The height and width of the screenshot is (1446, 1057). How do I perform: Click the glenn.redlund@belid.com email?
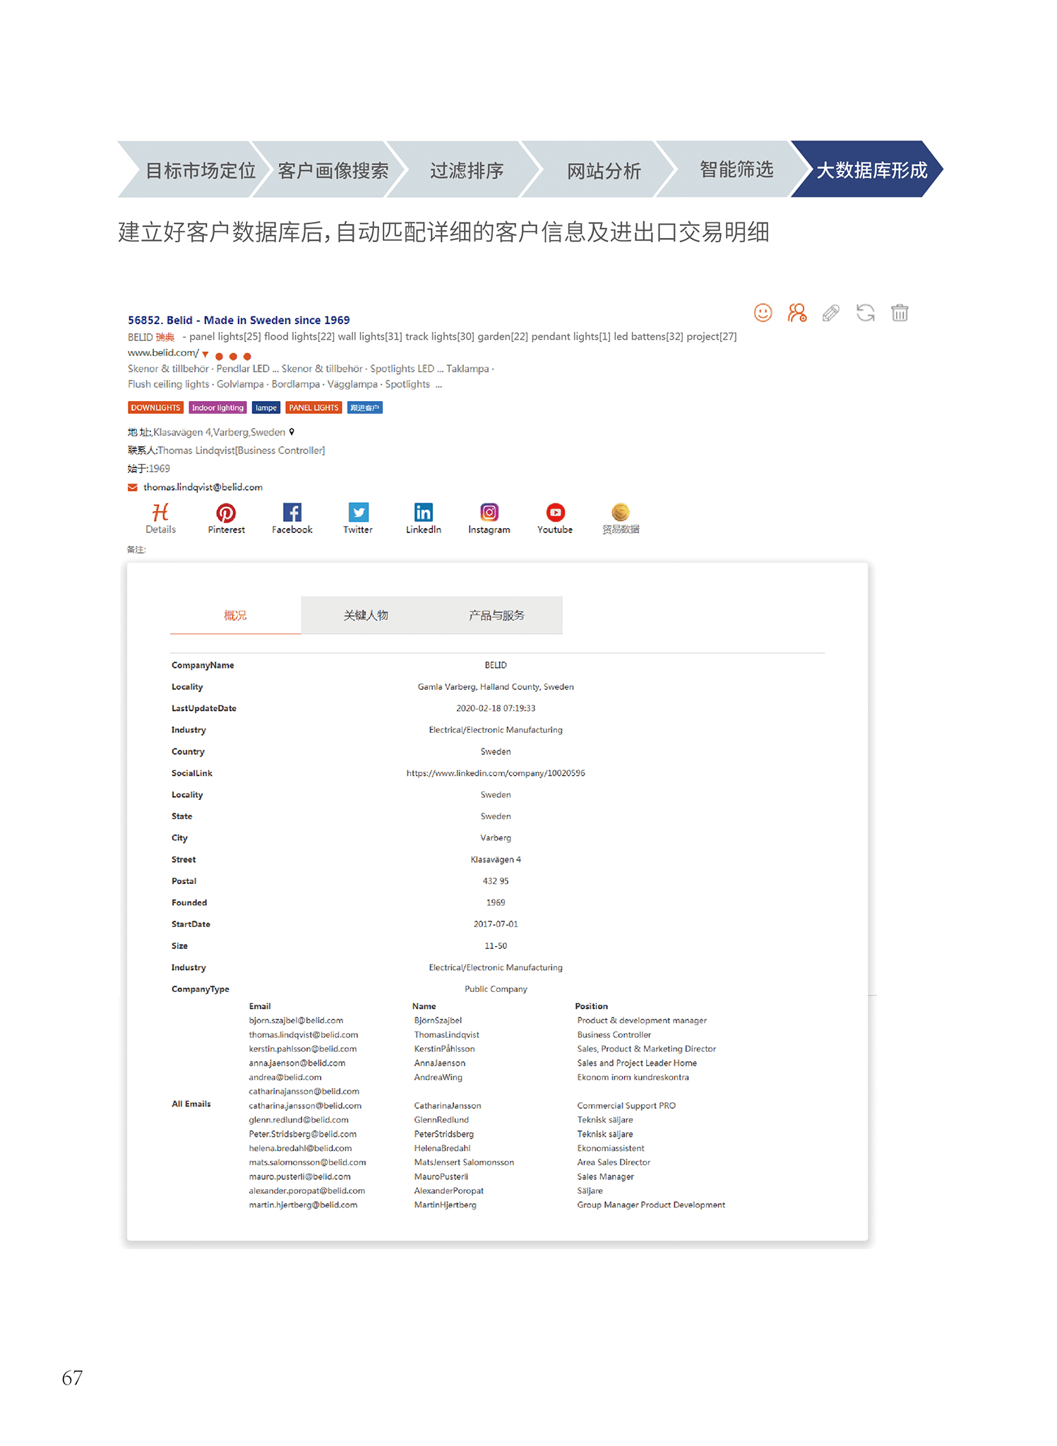[x=299, y=1120]
